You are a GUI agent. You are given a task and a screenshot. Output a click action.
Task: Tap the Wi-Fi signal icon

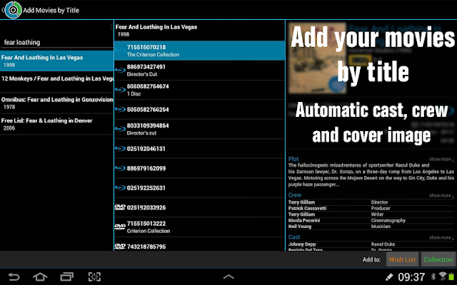[x=443, y=276]
